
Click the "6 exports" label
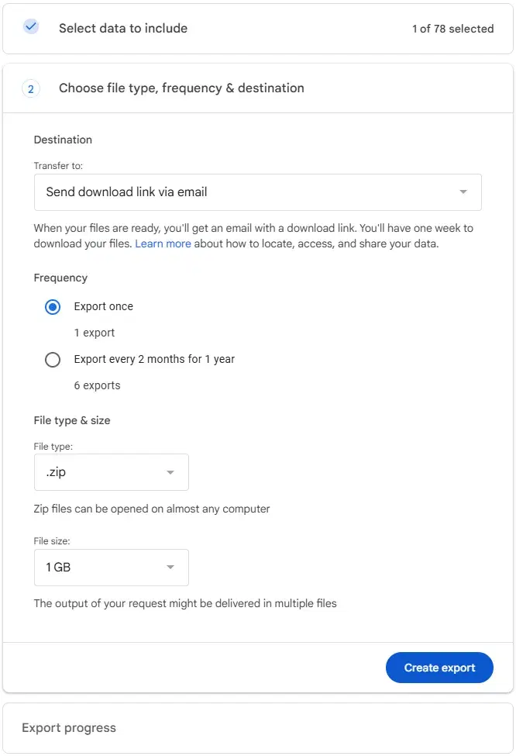(97, 385)
